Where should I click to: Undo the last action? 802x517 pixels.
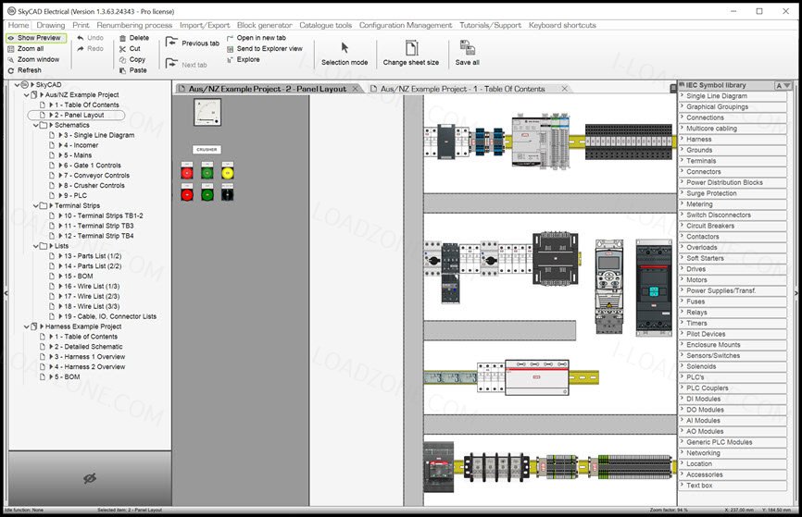[90, 38]
